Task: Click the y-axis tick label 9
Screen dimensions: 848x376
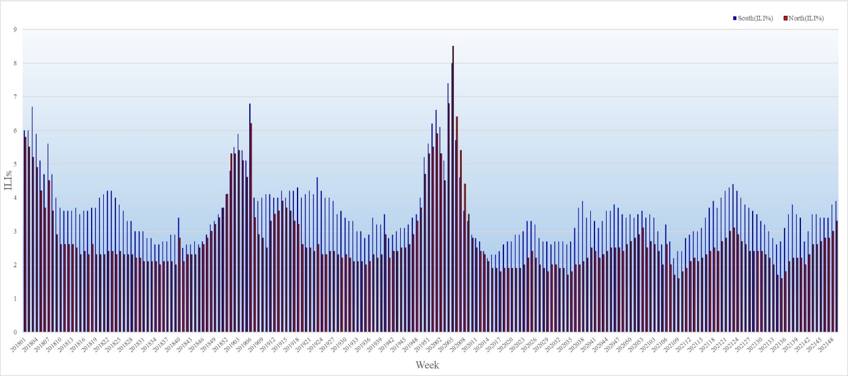Action: click(15, 29)
